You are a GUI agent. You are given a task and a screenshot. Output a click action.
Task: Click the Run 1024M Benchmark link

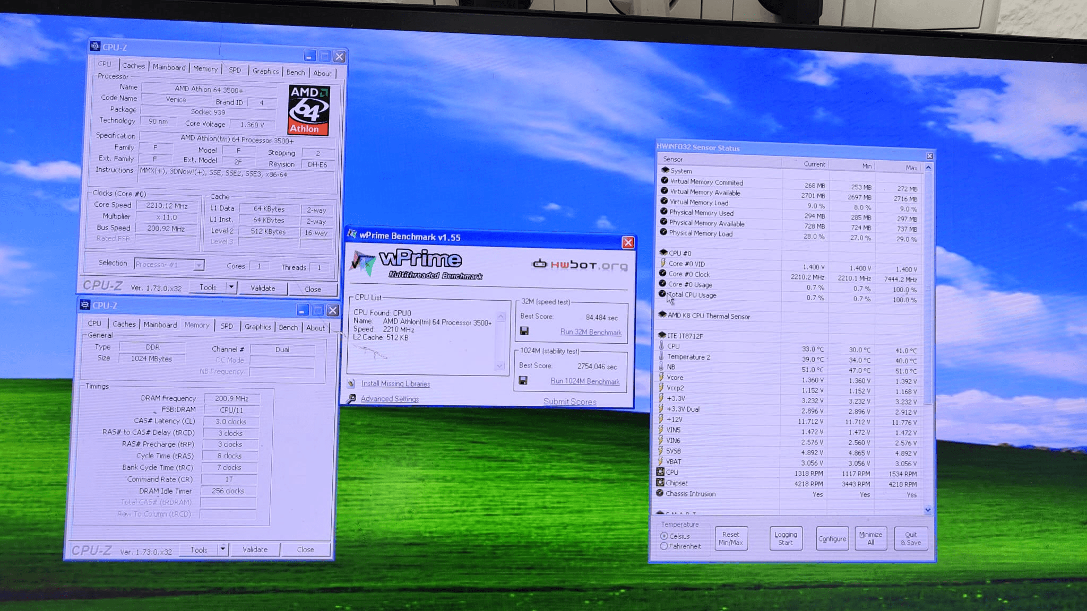pos(584,381)
